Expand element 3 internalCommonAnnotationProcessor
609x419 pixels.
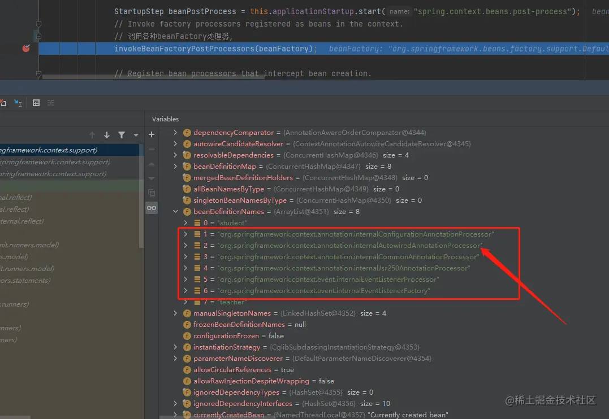[x=185, y=257]
